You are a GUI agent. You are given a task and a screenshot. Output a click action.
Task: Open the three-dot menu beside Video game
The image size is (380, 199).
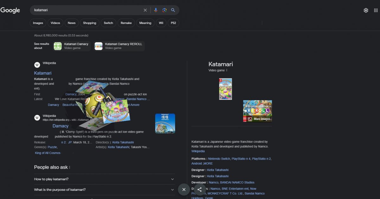(227, 70)
